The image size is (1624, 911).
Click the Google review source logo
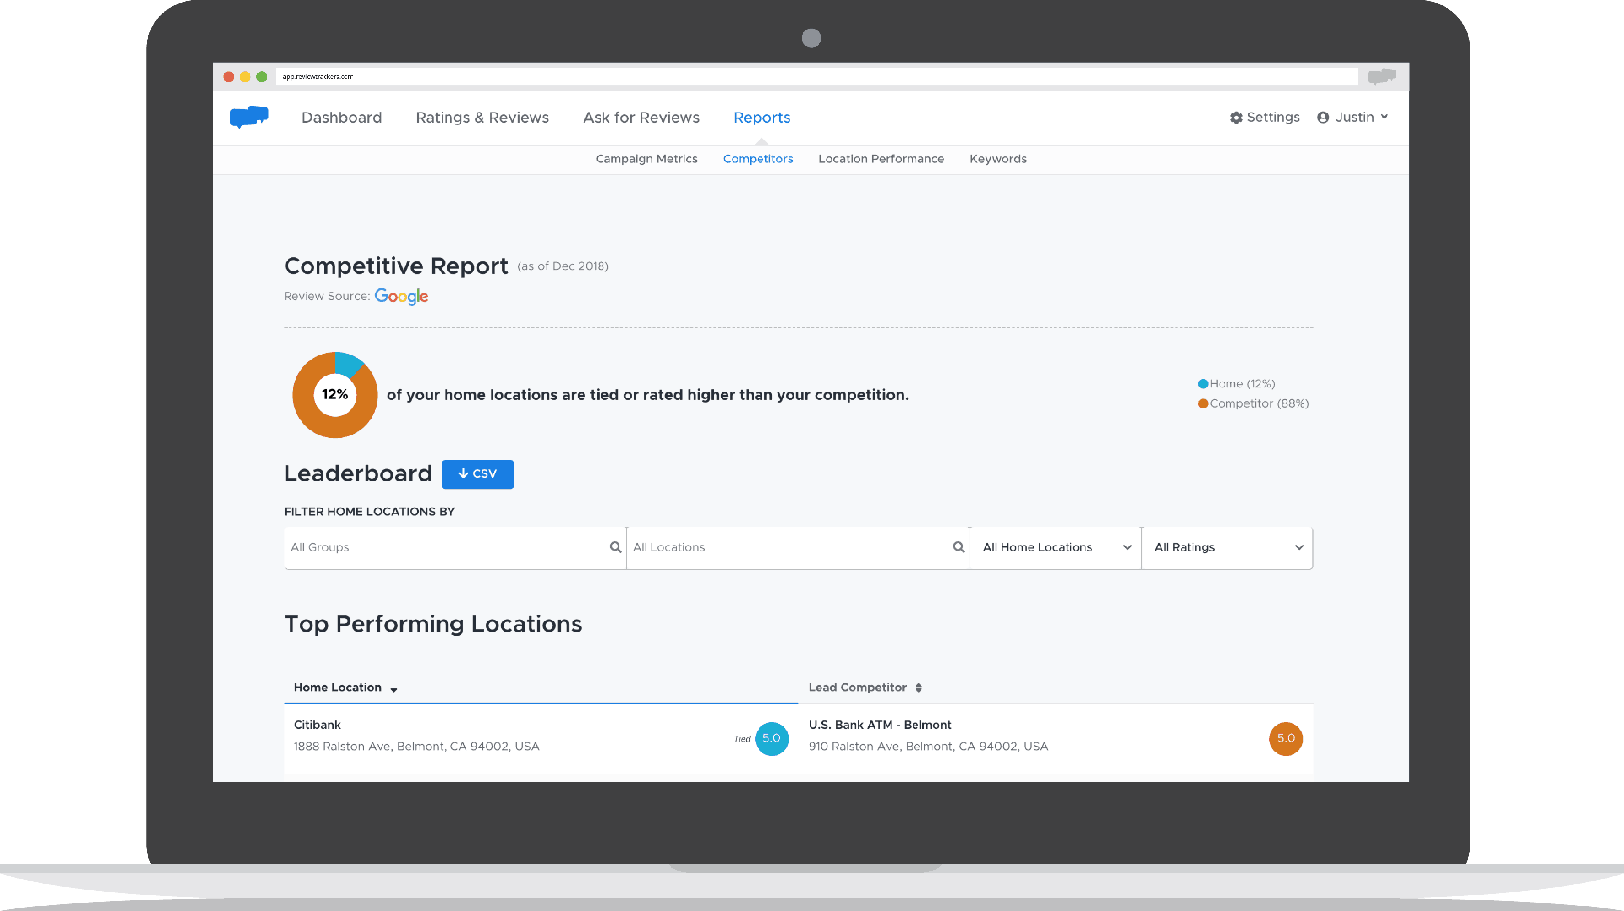(401, 296)
